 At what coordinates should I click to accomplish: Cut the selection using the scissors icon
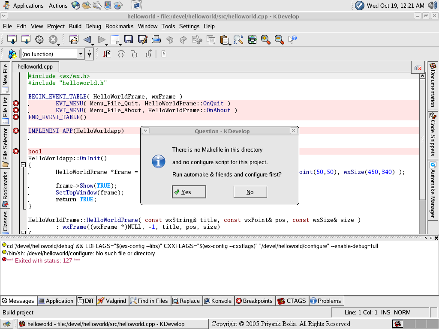(197, 39)
